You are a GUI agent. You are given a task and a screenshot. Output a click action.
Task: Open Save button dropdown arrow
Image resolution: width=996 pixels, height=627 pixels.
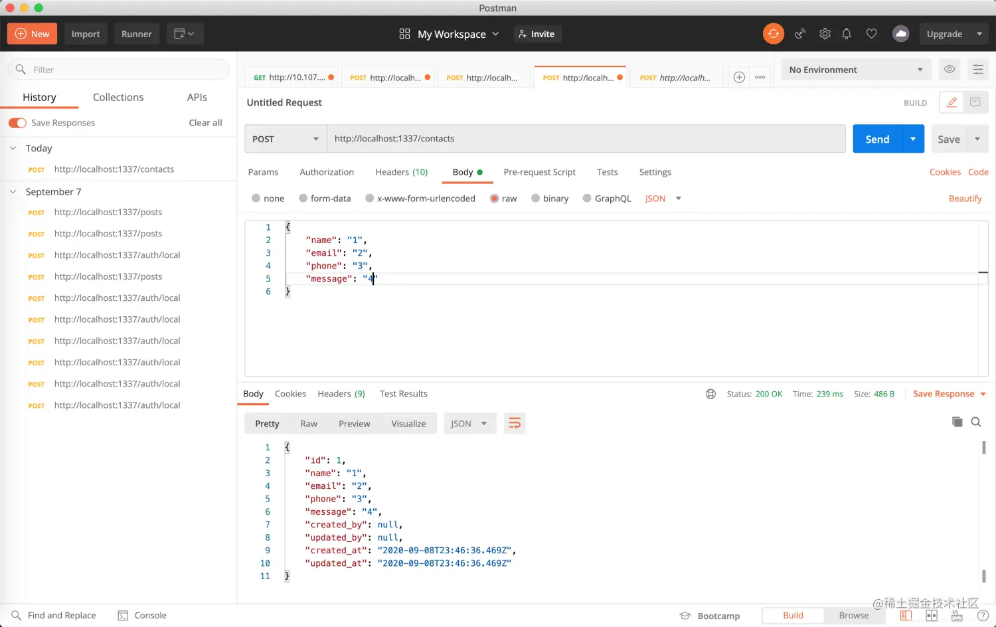[977, 139]
